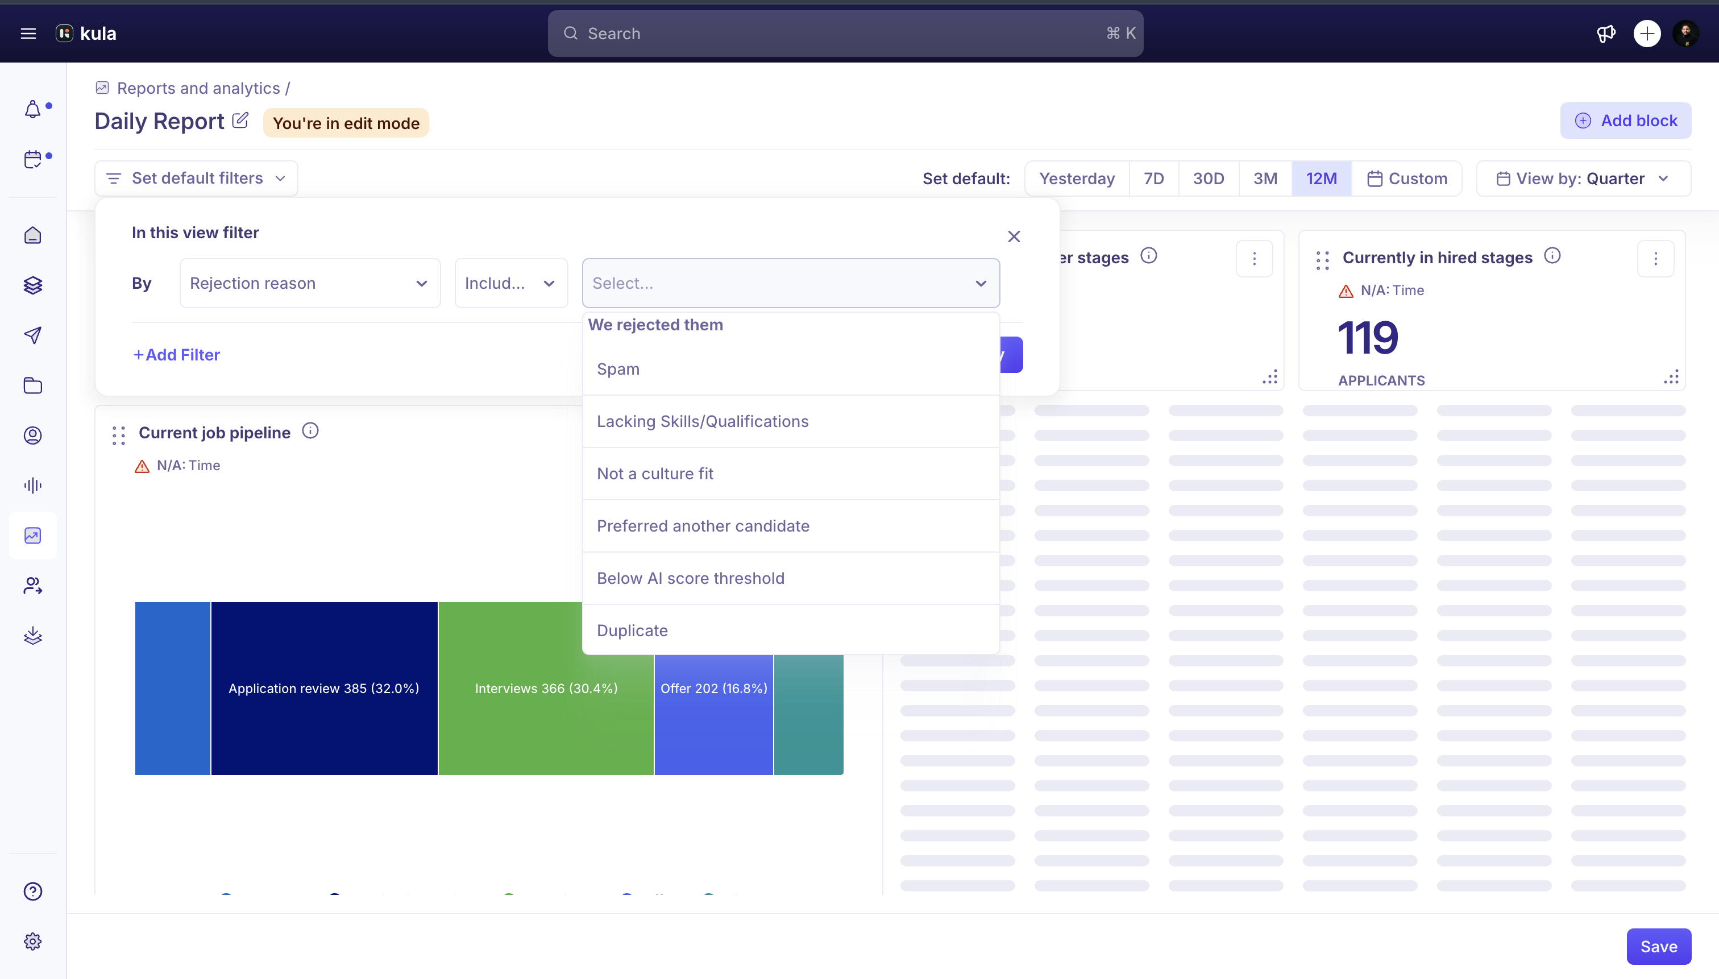Open the home icon in sidebar
The height and width of the screenshot is (979, 1719).
(33, 235)
